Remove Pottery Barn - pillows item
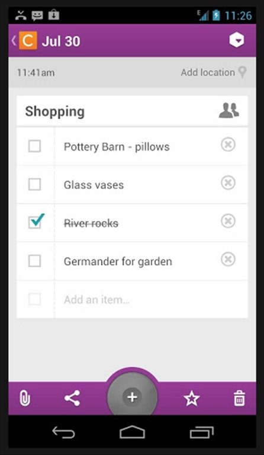The width and height of the screenshot is (264, 455). click(228, 145)
